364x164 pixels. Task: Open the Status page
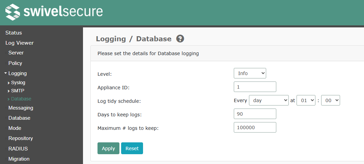pos(14,33)
